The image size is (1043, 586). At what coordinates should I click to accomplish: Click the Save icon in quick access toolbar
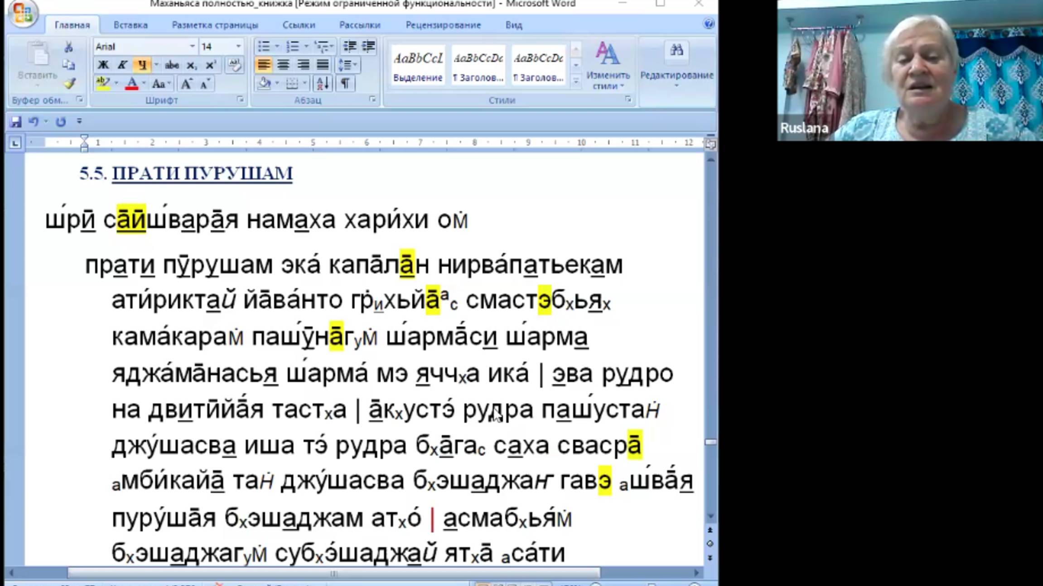click(16, 122)
